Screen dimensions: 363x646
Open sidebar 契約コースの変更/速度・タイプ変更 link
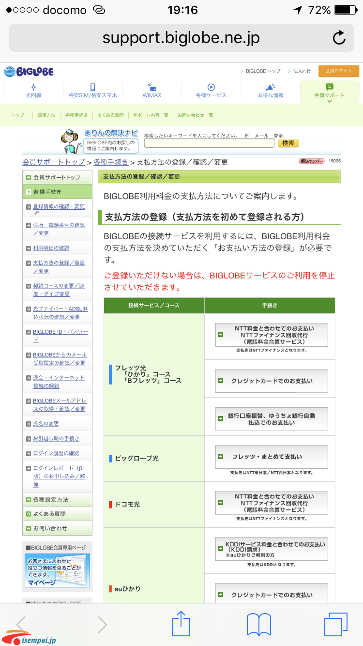coord(59,290)
